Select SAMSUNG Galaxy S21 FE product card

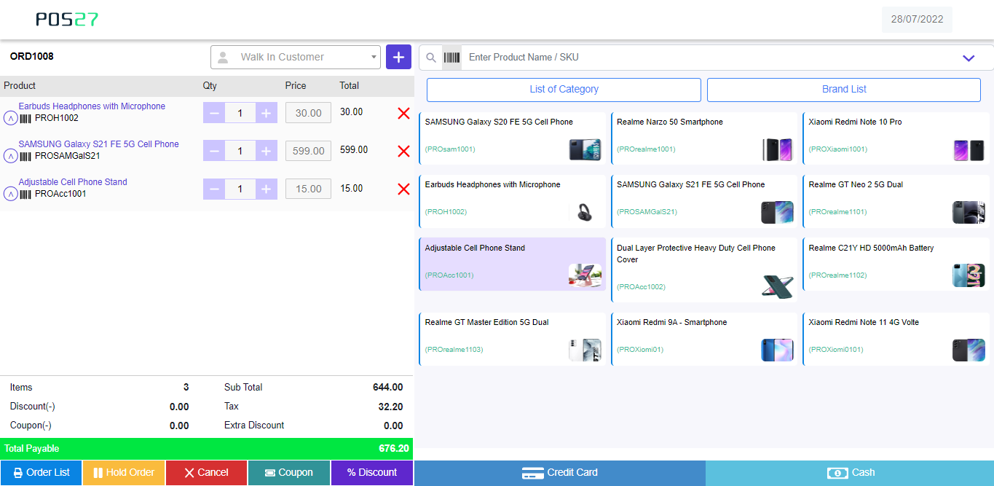704,201
